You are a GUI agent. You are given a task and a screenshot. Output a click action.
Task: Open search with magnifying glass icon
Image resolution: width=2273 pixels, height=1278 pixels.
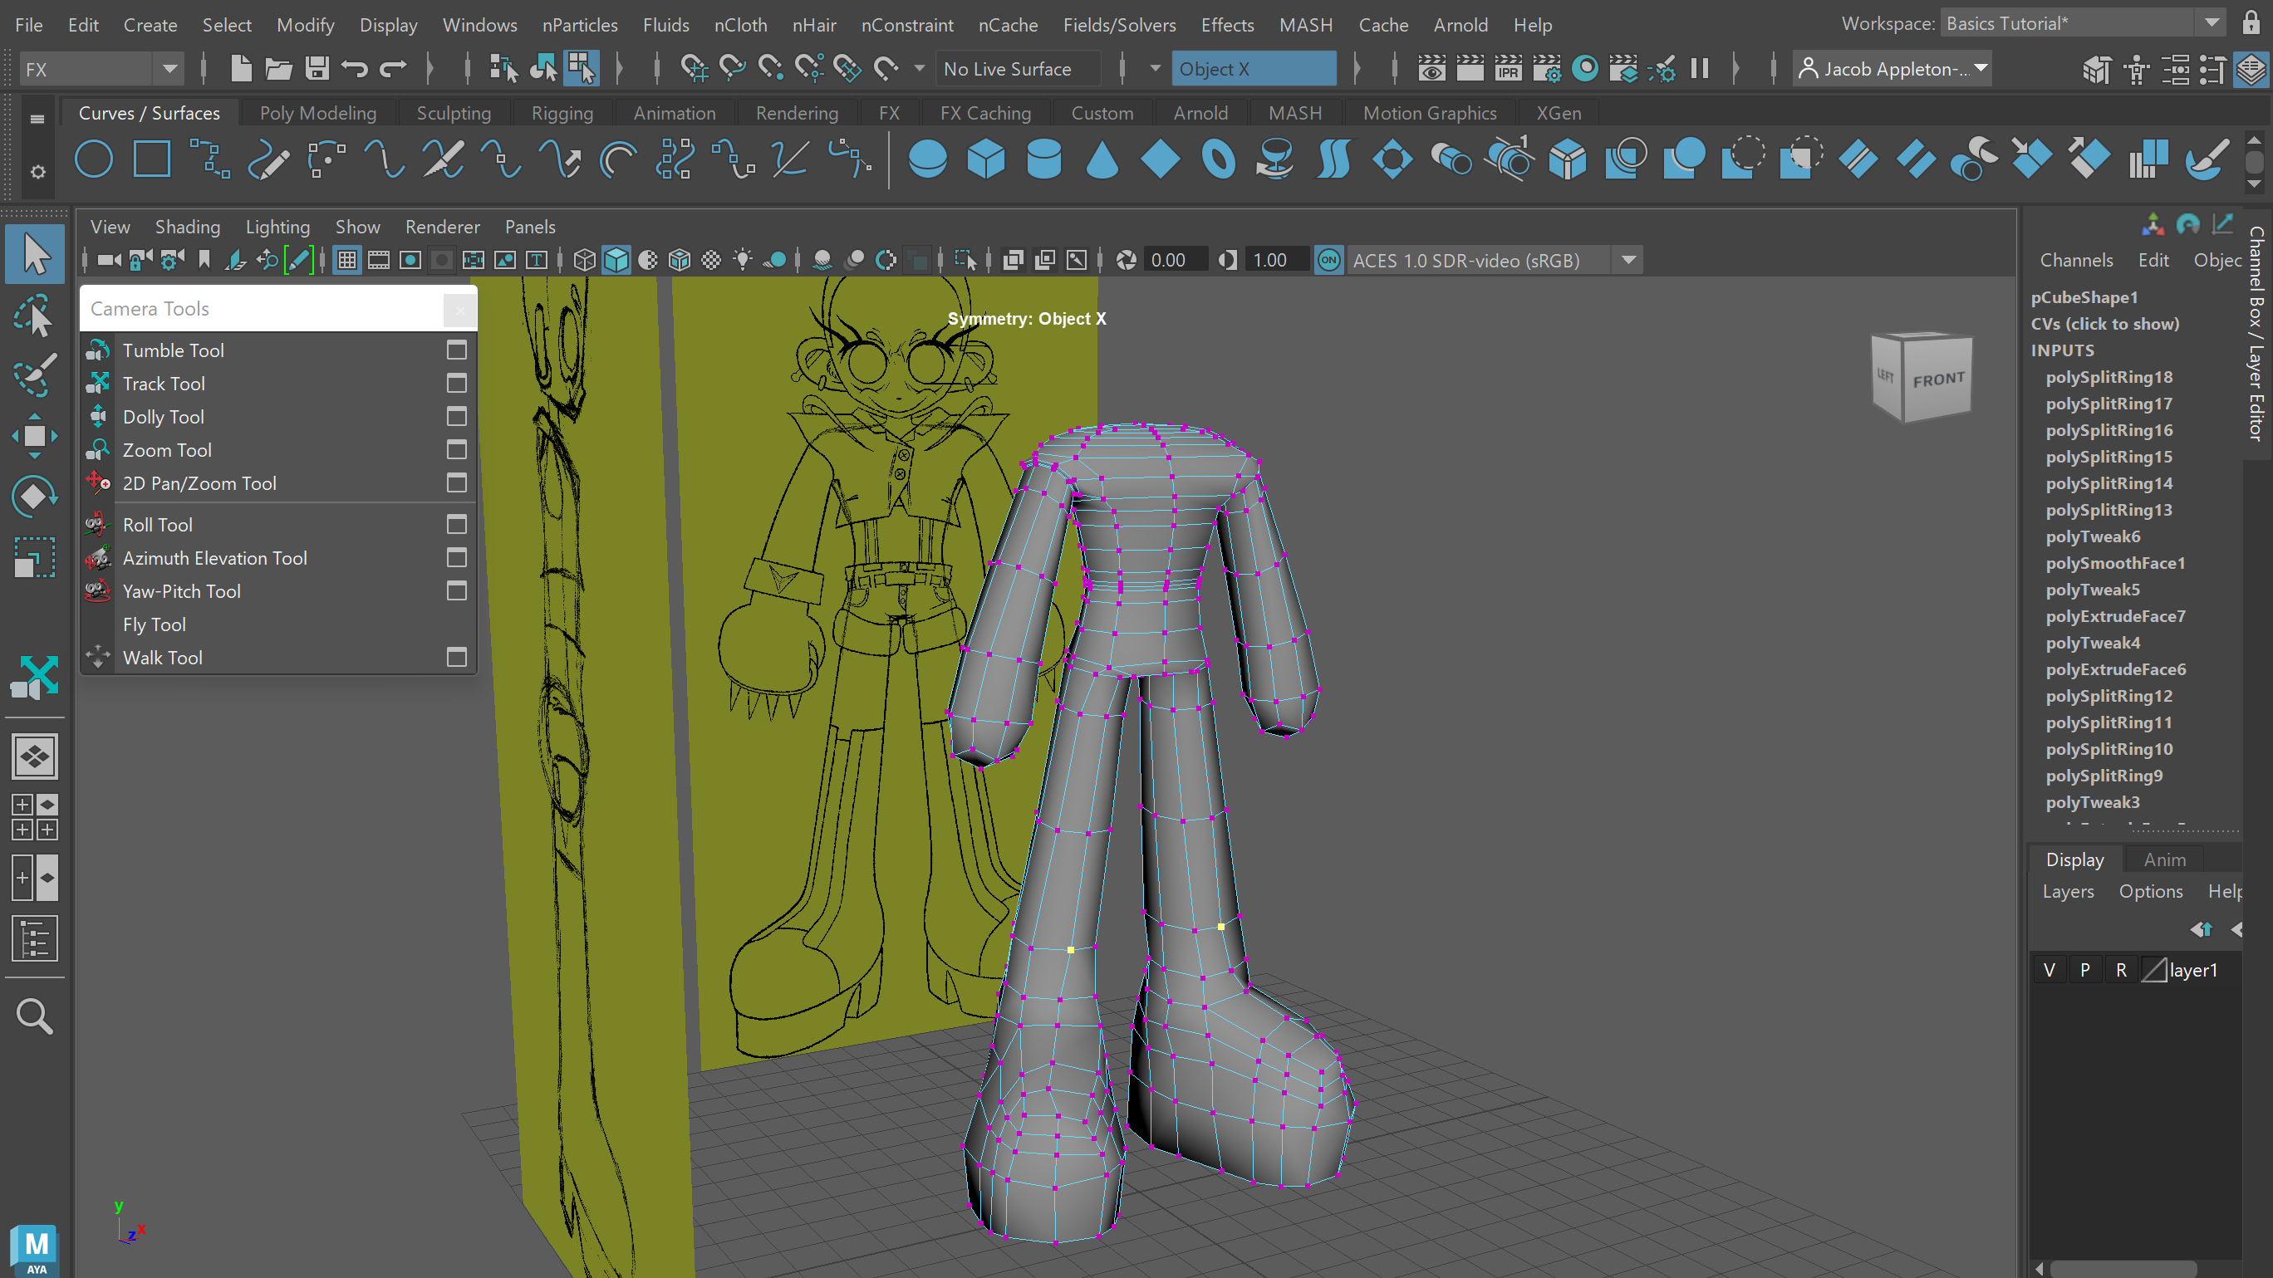point(33,1016)
